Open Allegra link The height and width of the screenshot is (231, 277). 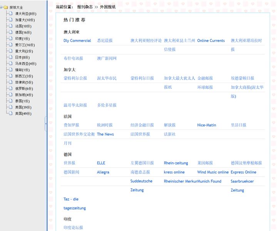[103, 172]
